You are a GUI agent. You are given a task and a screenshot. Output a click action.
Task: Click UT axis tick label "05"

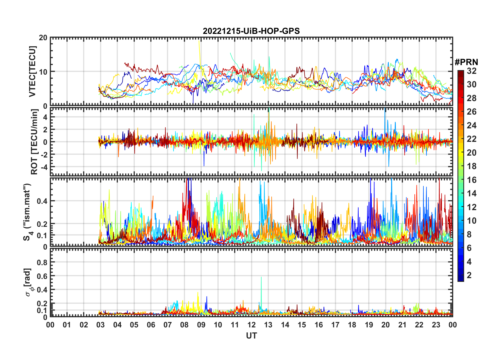click(x=134, y=325)
